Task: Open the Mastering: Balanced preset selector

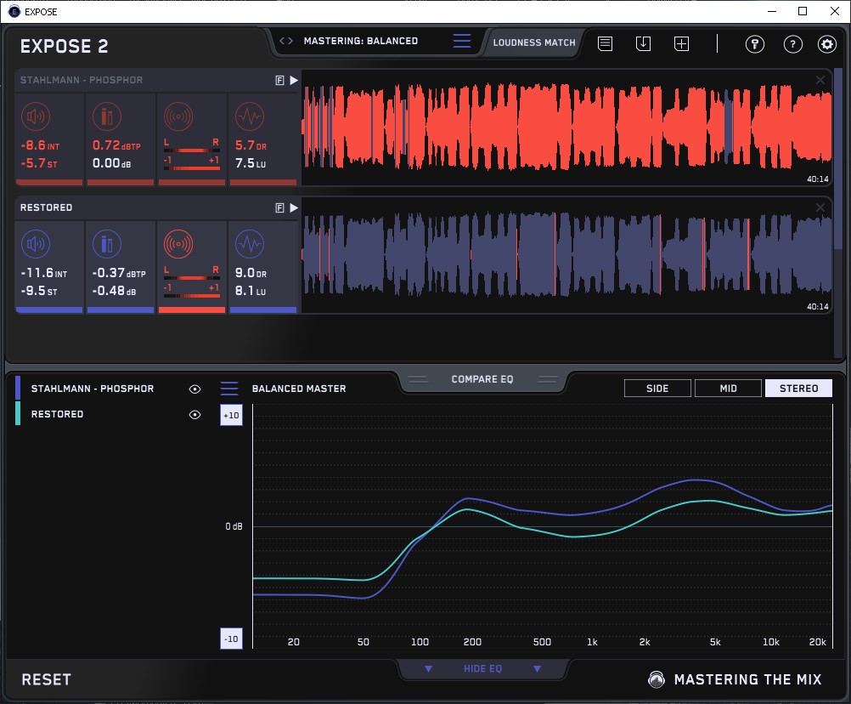Action: (360, 41)
